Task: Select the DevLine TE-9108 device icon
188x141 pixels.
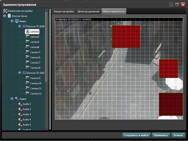Action: point(24,26)
